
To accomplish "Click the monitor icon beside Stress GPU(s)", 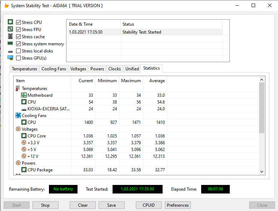I will 10,58.
